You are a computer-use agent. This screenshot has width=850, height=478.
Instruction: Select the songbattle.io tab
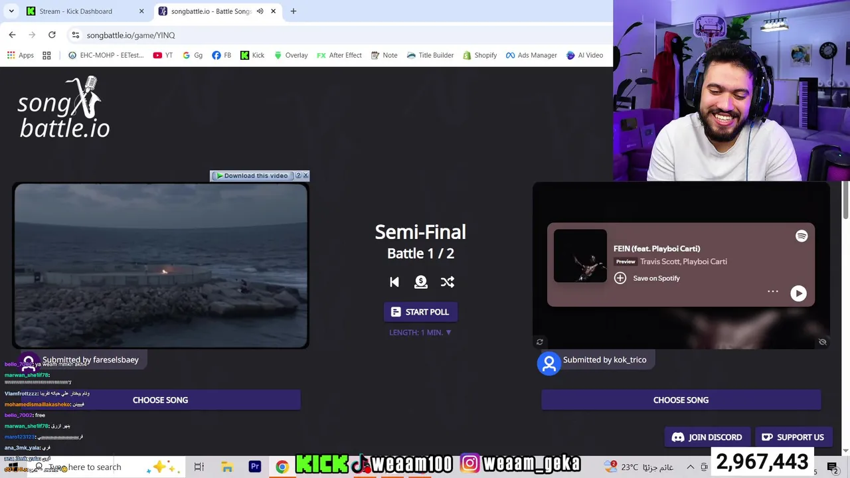click(211, 11)
